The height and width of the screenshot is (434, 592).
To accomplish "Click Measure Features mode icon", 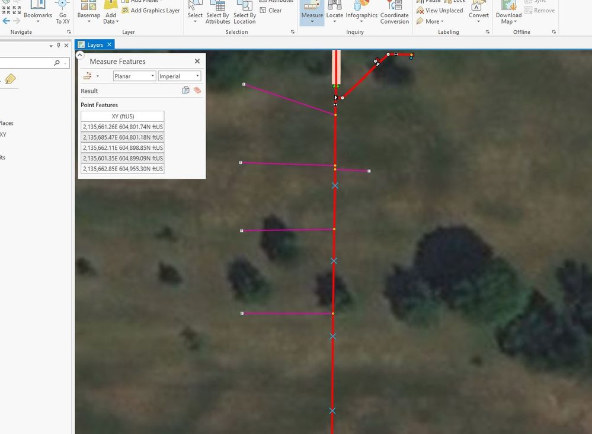I will tap(88, 76).
